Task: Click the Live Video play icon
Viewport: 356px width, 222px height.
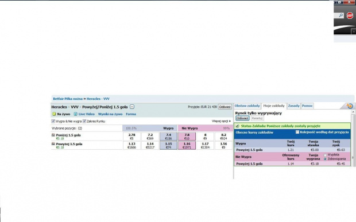Action: (75, 114)
